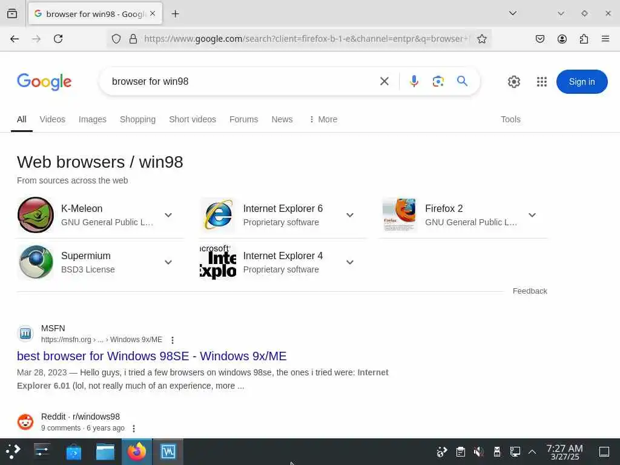Click the Reddit site icon

click(25, 422)
